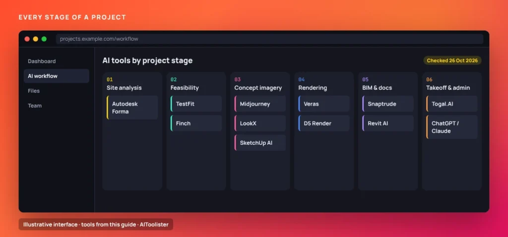Select the Togal.AI tool card
This screenshot has height=237, width=508.
tap(451, 104)
